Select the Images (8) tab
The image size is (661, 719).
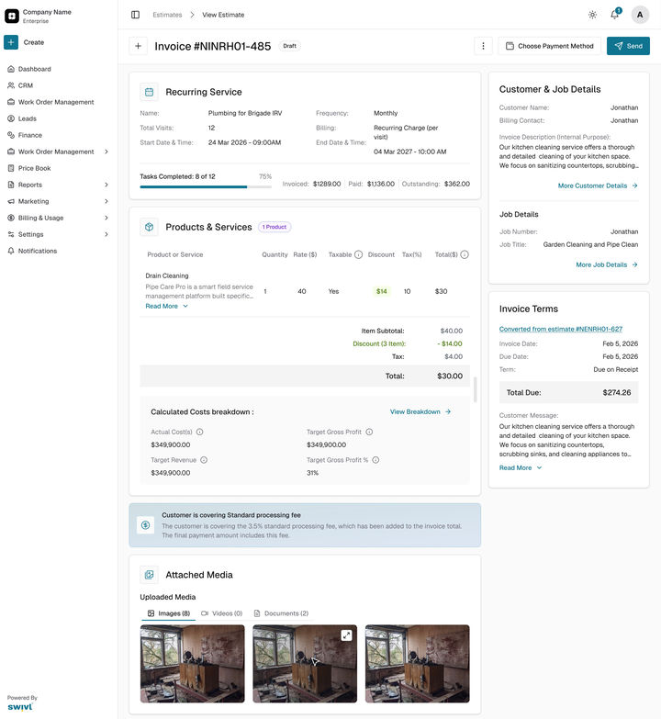(169, 613)
